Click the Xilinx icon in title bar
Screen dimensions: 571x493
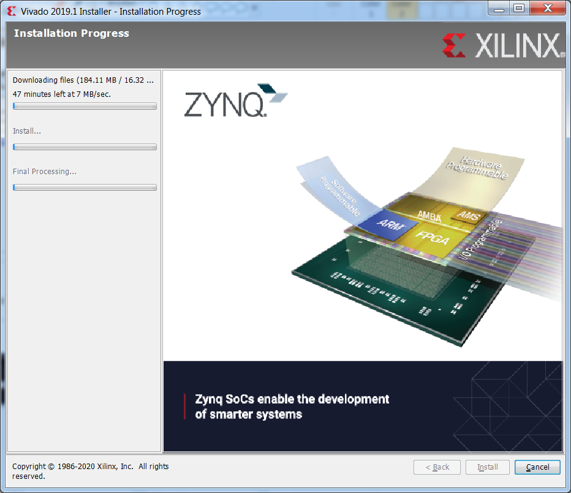coord(12,11)
